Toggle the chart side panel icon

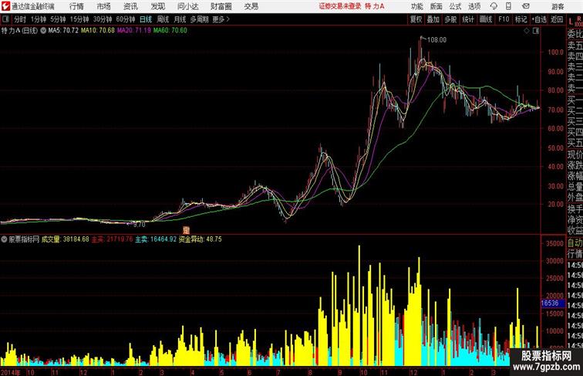[x=536, y=31]
